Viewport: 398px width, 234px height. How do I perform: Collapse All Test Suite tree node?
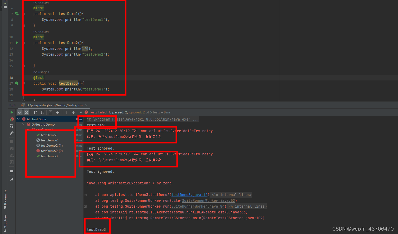point(19,119)
